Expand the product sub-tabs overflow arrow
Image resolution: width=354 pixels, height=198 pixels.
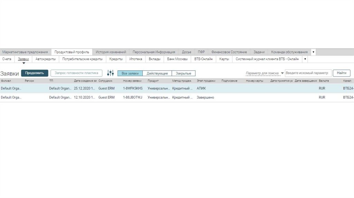[x=305, y=59]
